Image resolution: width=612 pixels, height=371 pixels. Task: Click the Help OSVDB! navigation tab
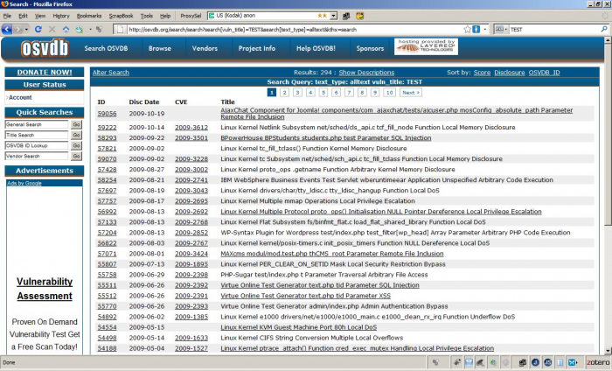point(316,48)
